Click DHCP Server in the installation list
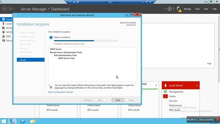 [56, 49]
